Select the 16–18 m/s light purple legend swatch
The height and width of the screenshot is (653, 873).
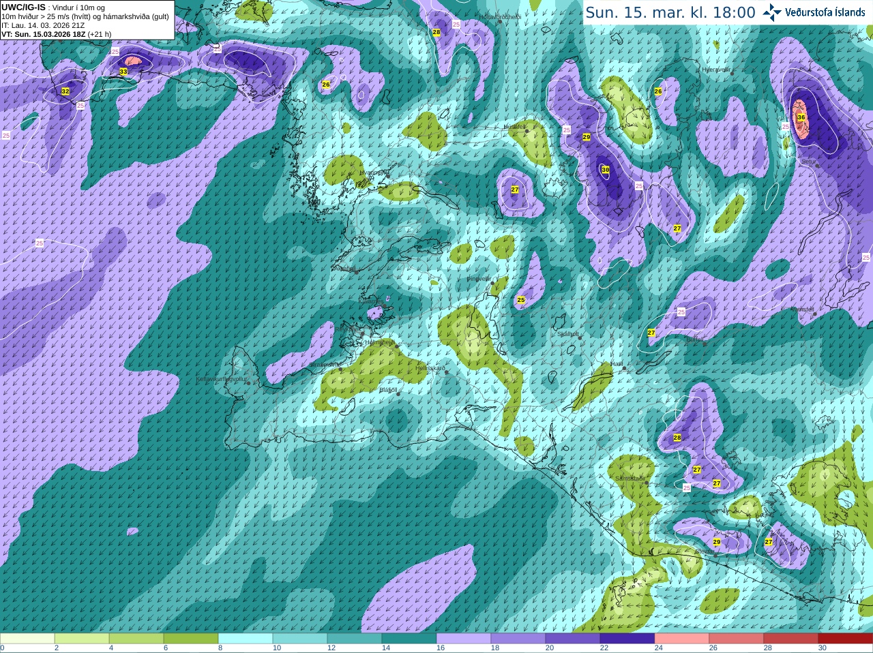click(x=464, y=639)
